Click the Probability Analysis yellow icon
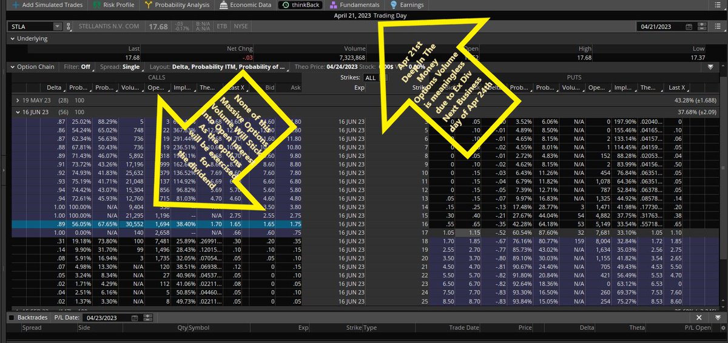The image size is (728, 343). 149,5
